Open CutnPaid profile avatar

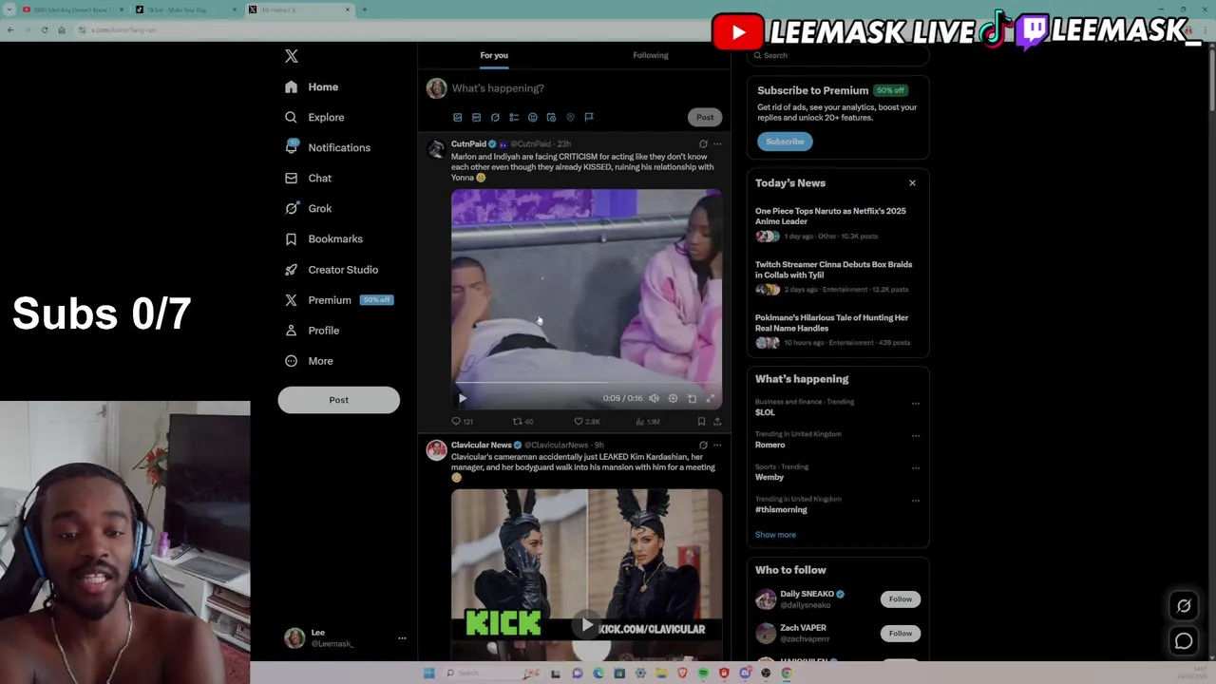point(436,149)
